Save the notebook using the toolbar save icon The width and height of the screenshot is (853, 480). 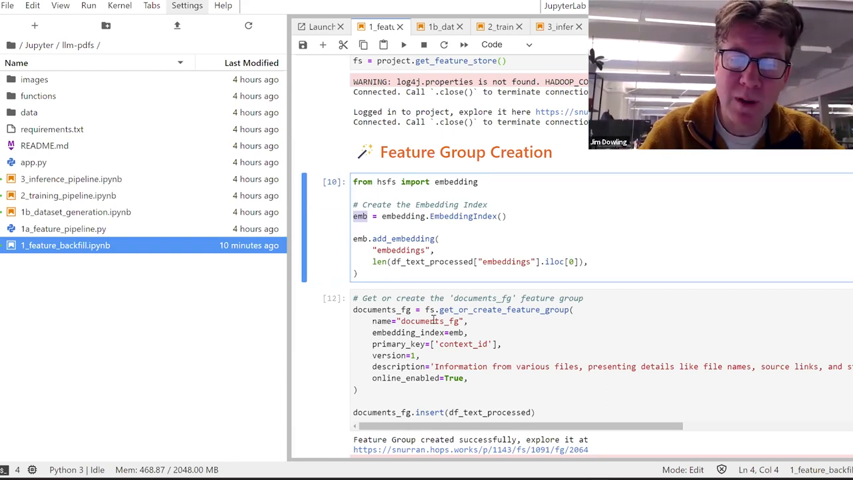click(303, 44)
